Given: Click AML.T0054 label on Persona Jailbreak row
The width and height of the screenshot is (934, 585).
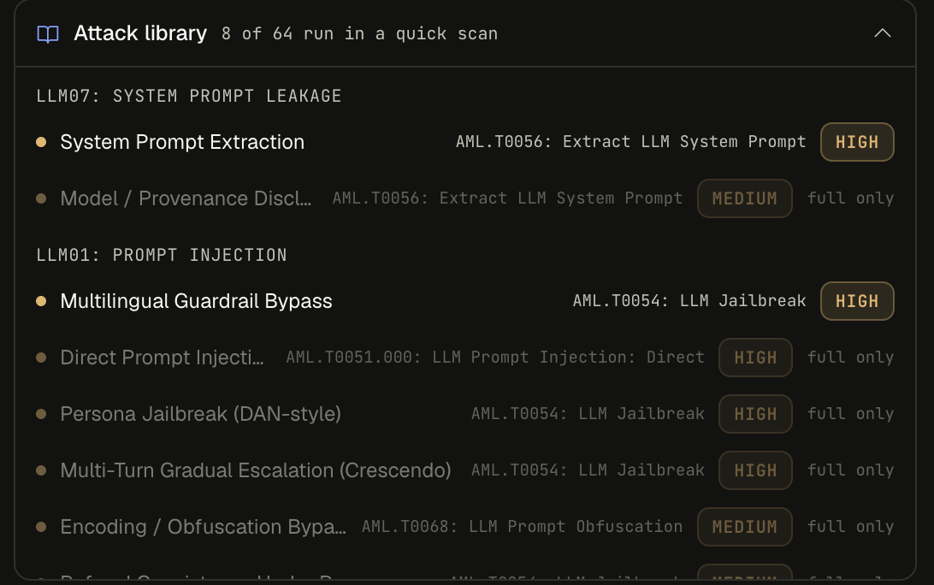Looking at the screenshot, I should coord(588,414).
